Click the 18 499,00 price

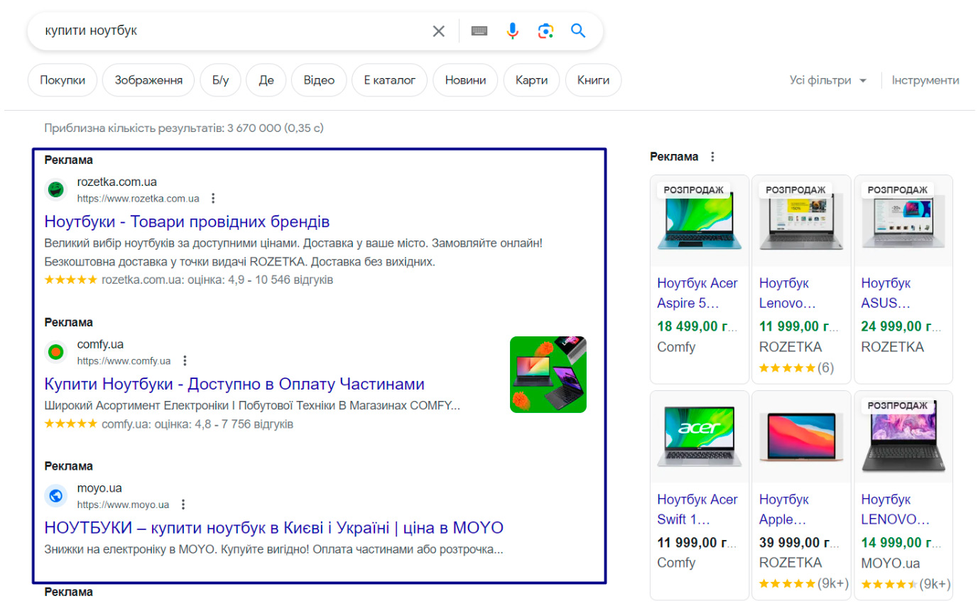699,326
